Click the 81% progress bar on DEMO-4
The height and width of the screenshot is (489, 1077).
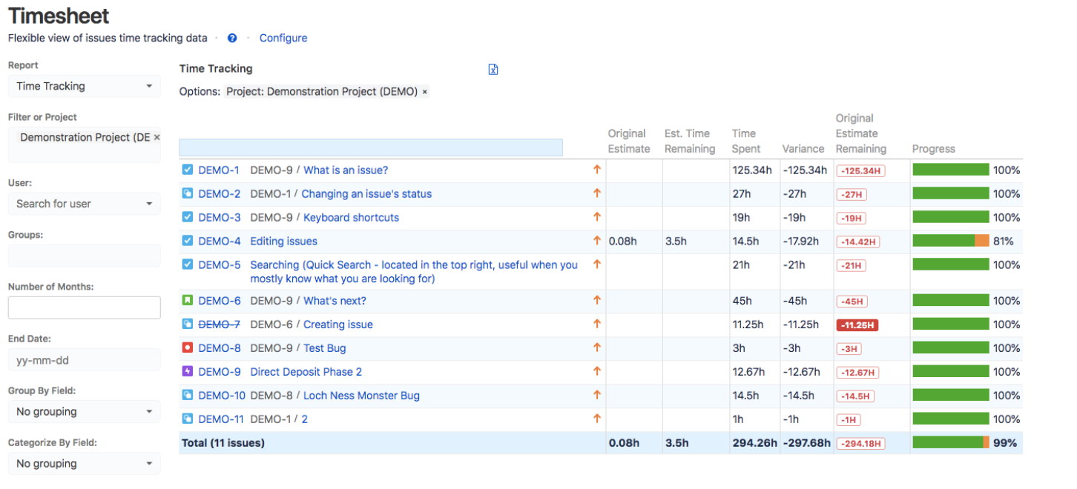pyautogui.click(x=952, y=241)
